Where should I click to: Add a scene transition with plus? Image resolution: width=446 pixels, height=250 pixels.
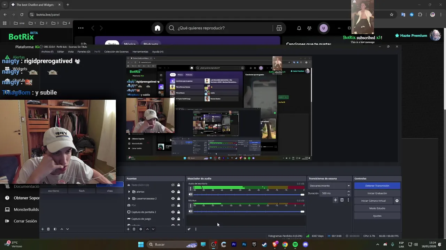336,200
